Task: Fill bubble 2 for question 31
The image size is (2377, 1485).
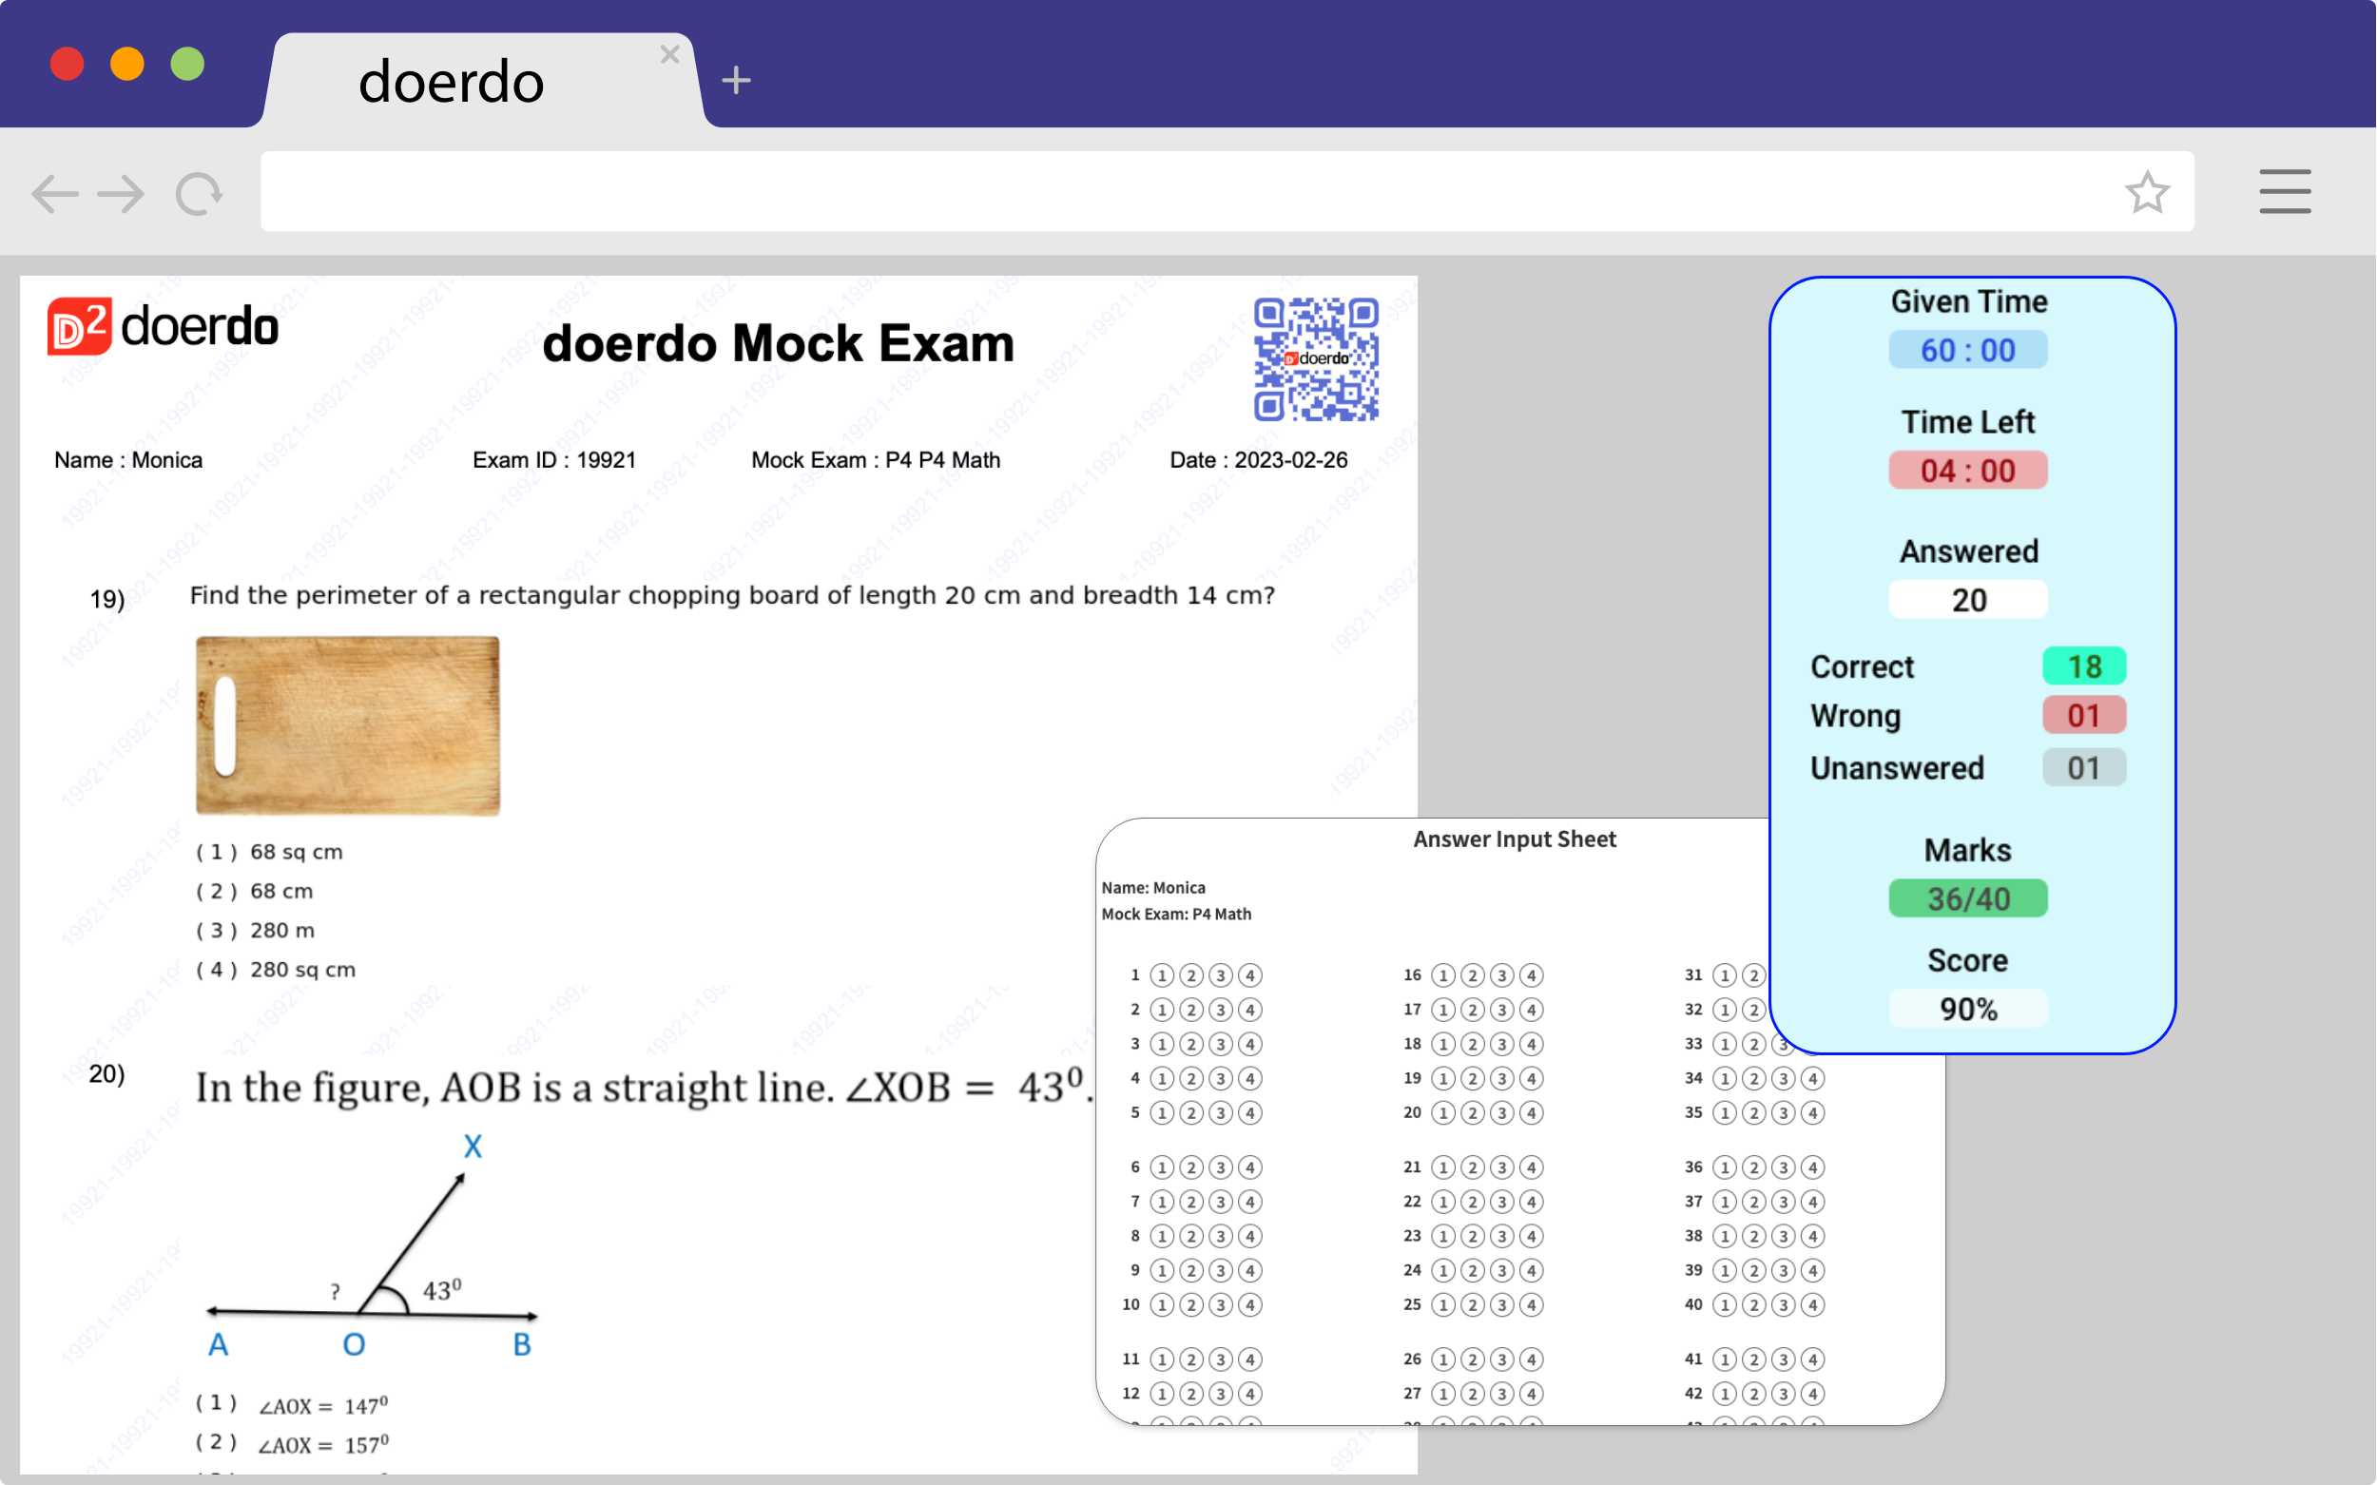Action: click(1753, 975)
